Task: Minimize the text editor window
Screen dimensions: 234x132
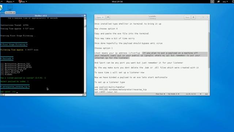Action: pyautogui.click(x=199, y=17)
